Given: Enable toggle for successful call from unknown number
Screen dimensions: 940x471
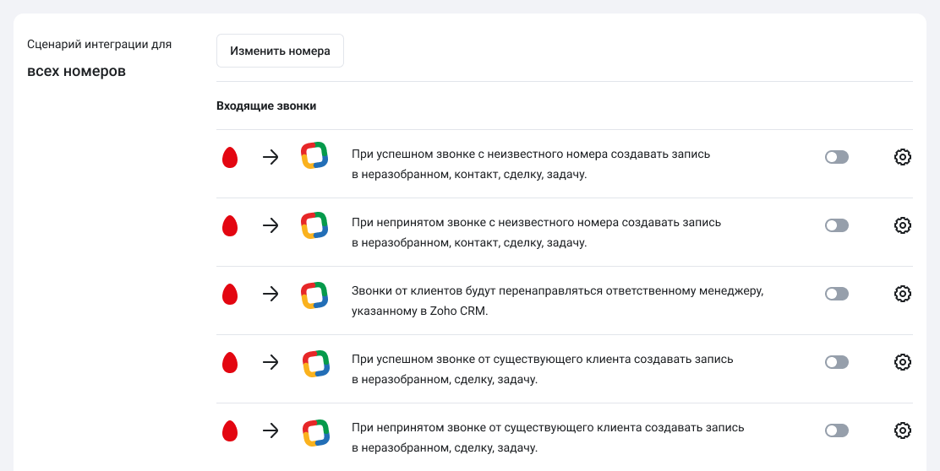Looking at the screenshot, I should (x=836, y=157).
